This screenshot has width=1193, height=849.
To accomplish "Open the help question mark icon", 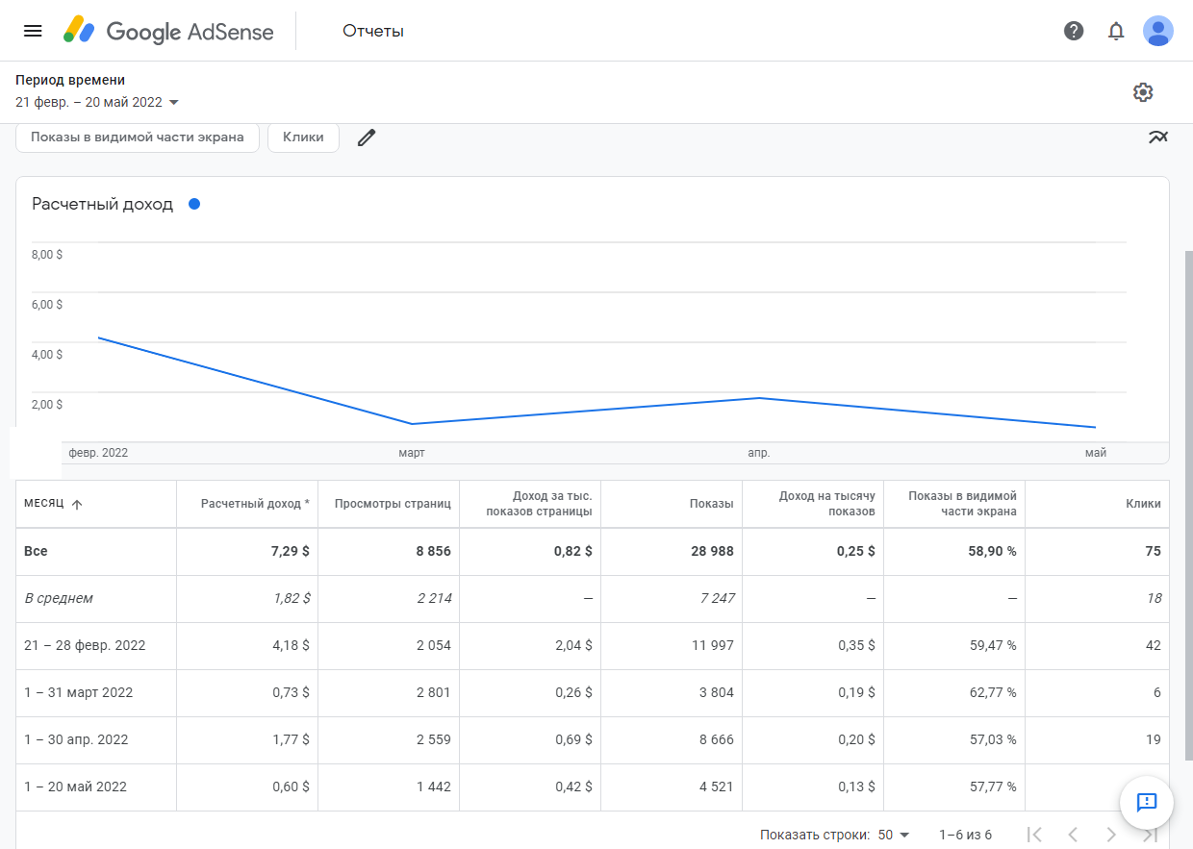I will [1074, 31].
